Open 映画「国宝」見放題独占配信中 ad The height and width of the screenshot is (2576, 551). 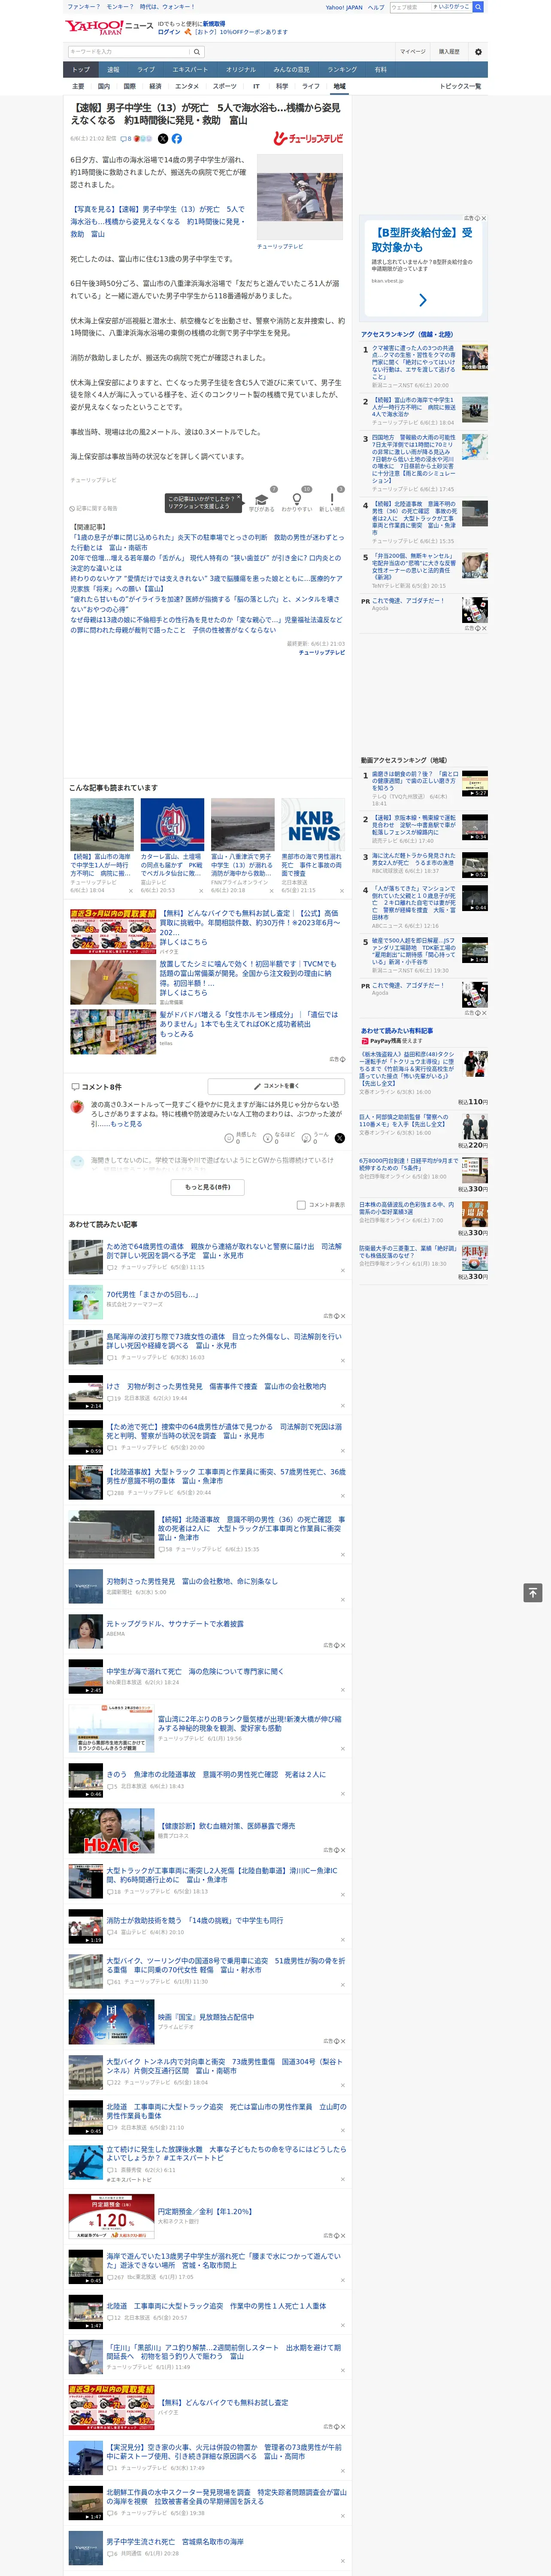point(206,2017)
